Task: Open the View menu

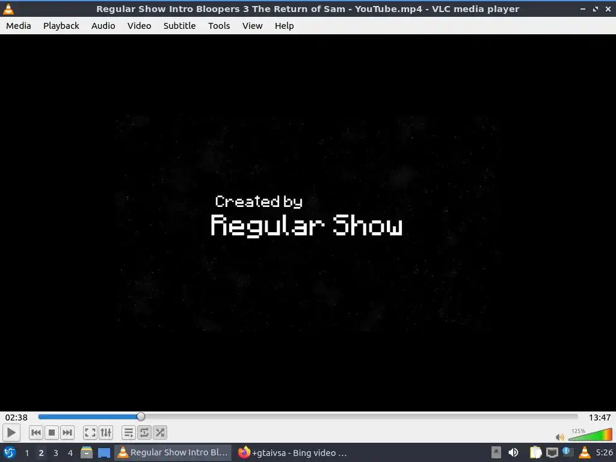Action: coord(252,26)
